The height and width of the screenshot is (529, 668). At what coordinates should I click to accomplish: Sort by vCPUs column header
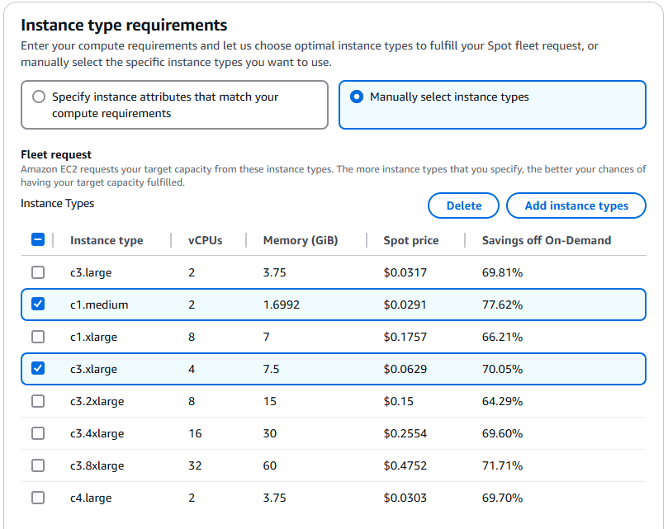205,240
